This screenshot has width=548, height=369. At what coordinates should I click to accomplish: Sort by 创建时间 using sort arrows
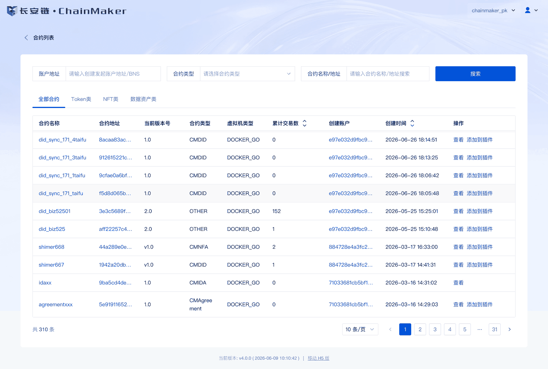412,123
